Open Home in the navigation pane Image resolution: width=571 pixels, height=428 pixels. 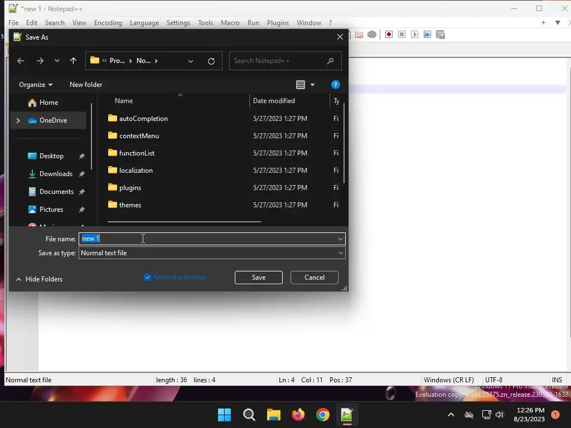(49, 103)
